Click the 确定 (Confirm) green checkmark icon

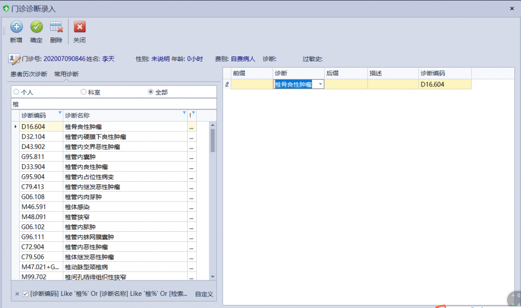point(36,27)
